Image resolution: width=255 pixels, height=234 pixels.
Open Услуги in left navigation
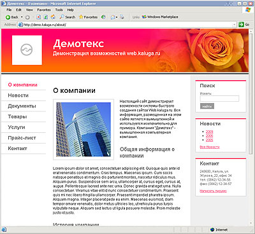pos(17,127)
